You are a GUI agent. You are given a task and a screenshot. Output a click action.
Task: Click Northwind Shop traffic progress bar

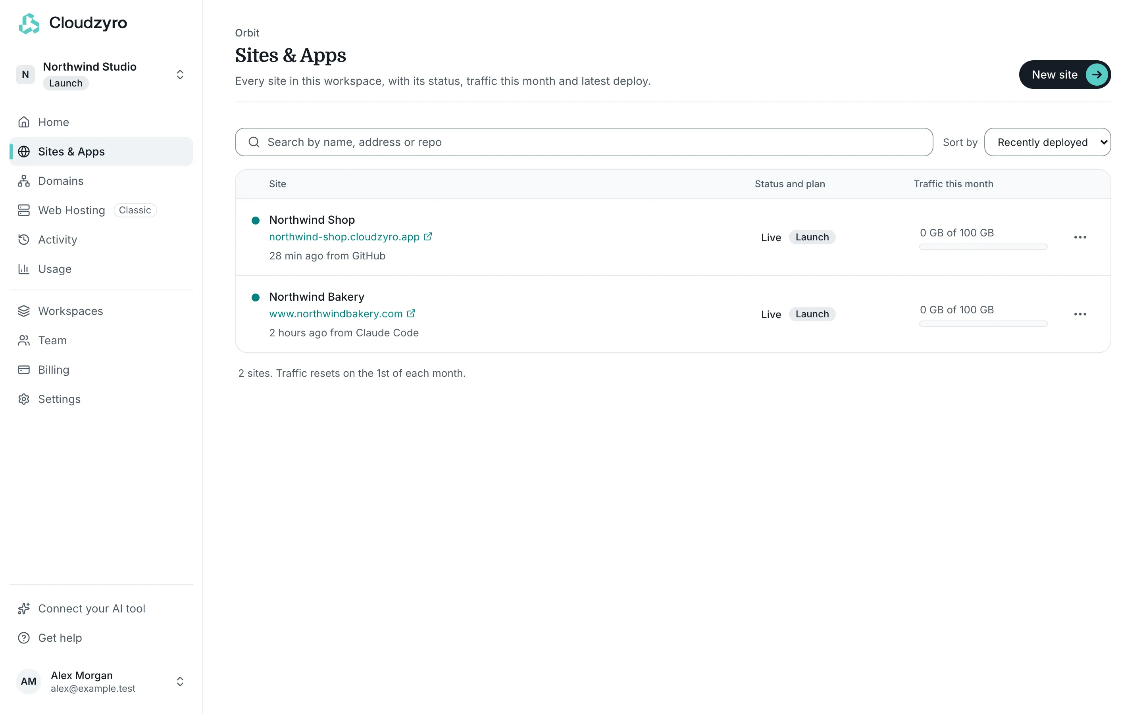[983, 247]
